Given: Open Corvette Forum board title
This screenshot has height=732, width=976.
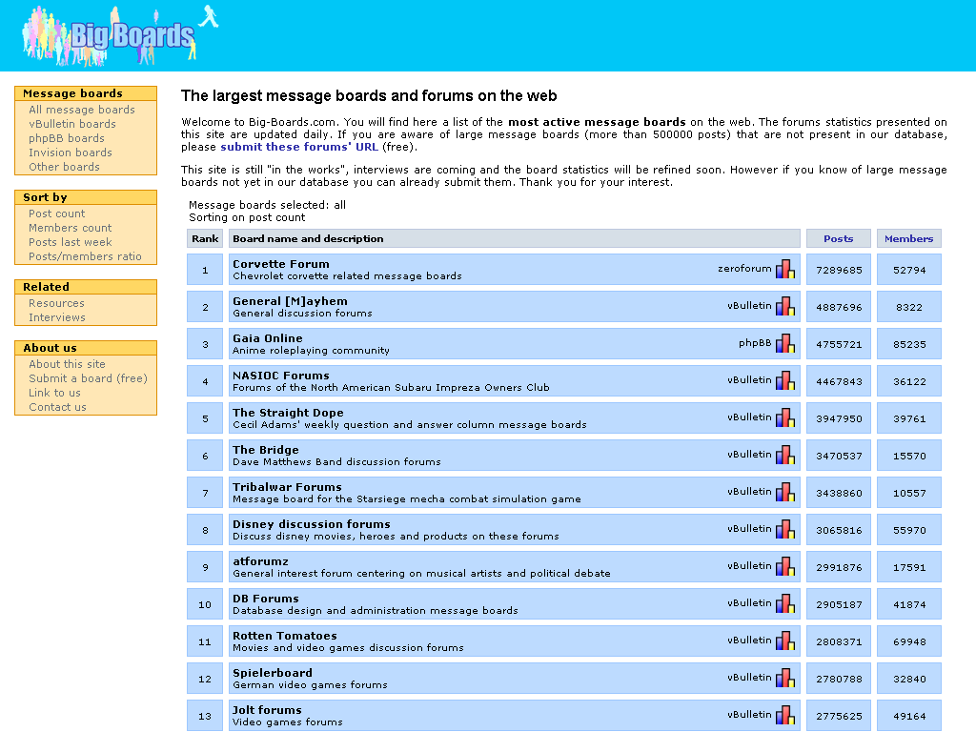Looking at the screenshot, I should [281, 264].
